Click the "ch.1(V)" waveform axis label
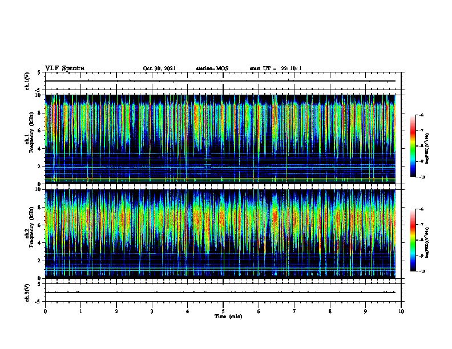 coord(27,81)
